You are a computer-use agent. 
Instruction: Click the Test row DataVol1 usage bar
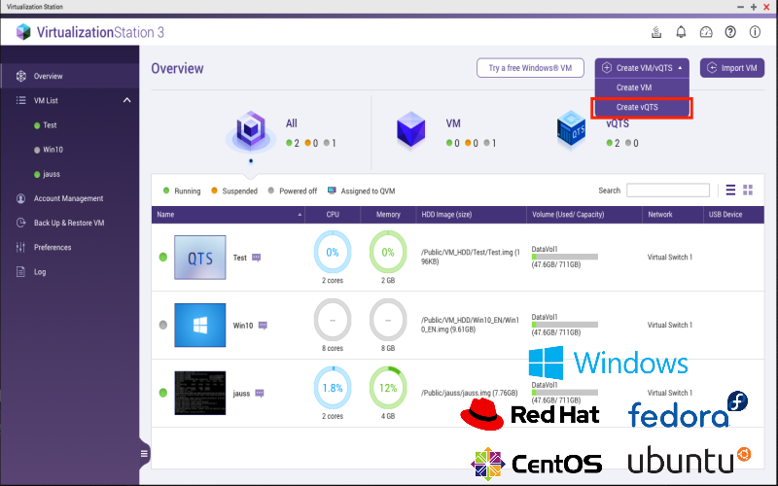point(565,257)
